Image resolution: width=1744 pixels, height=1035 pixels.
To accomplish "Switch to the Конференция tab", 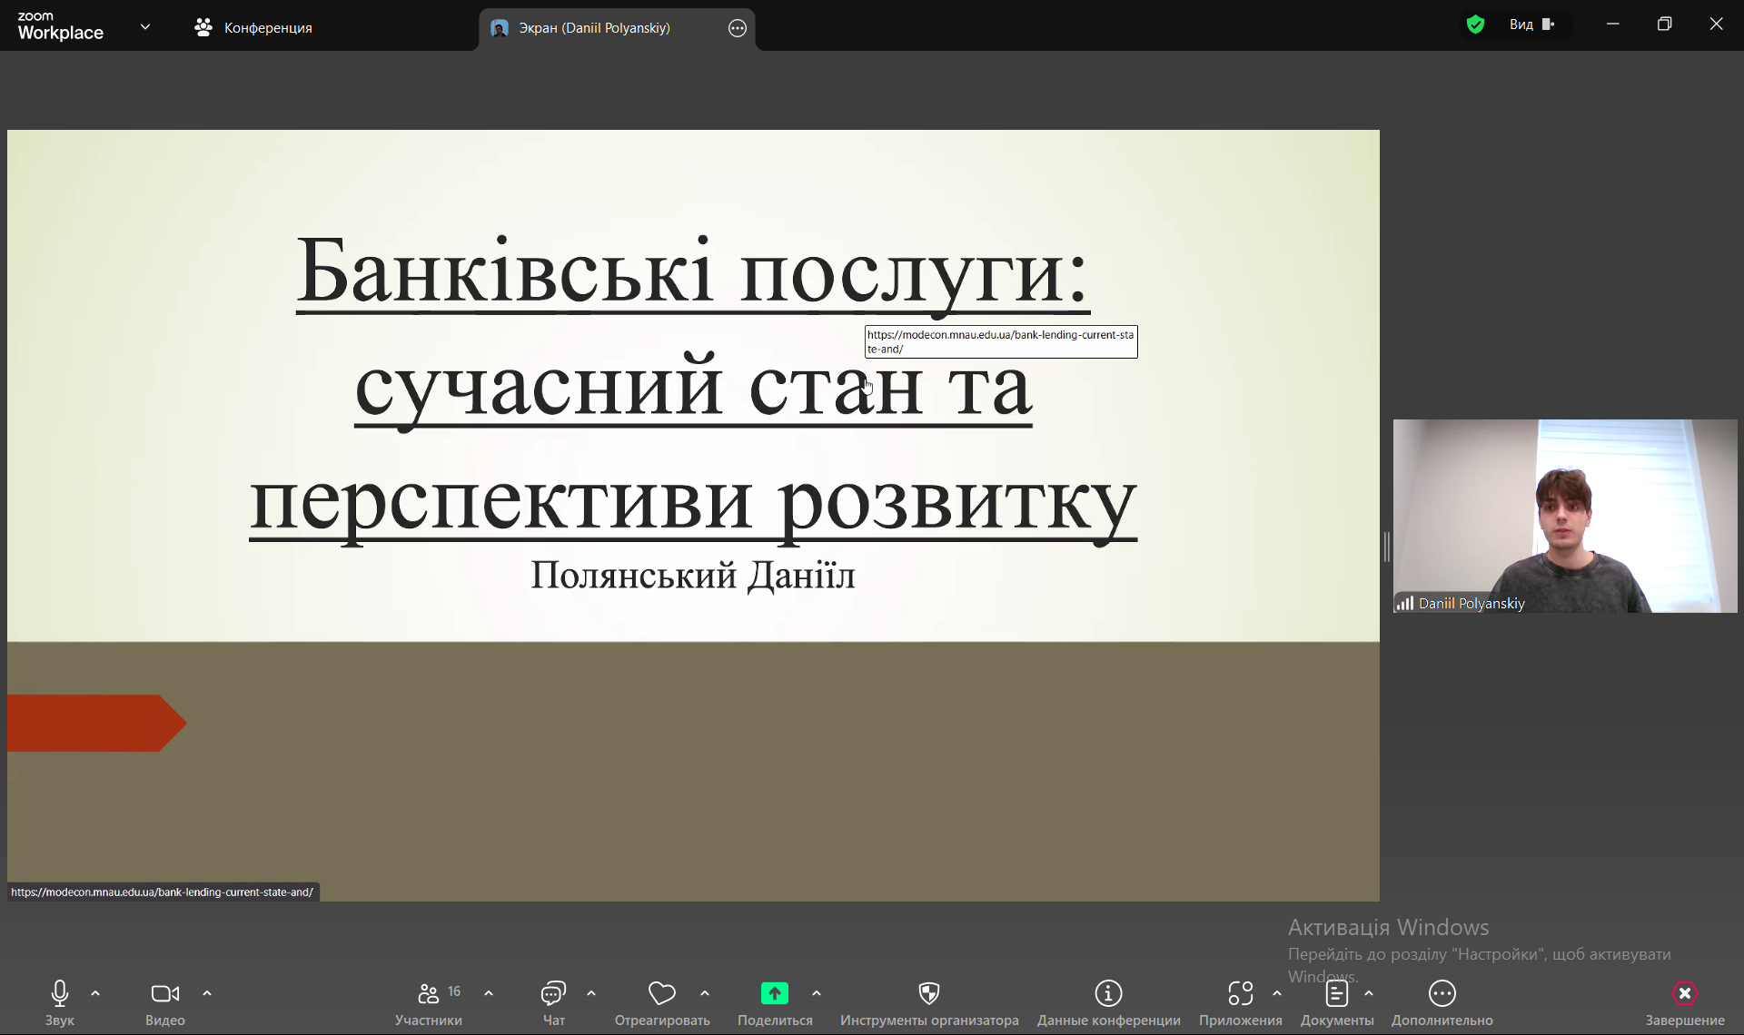I will [x=253, y=28].
